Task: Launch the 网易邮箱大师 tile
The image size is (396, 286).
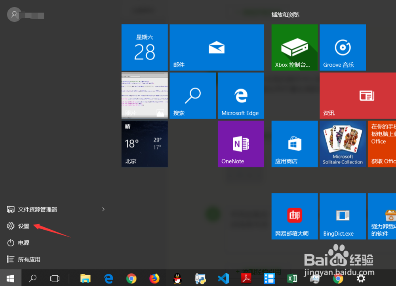Action: (x=295, y=216)
